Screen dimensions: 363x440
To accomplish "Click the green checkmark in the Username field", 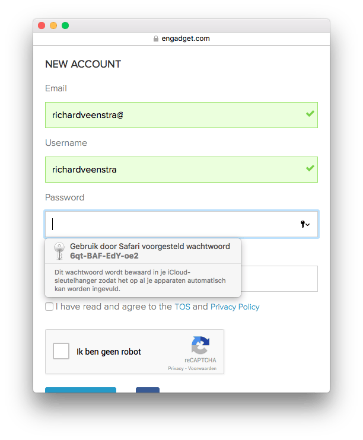I will [x=310, y=168].
